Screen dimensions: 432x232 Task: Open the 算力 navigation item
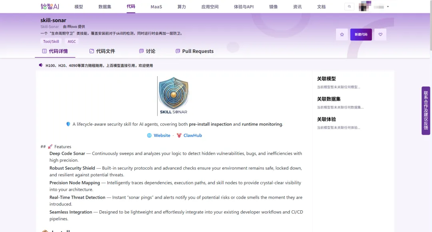point(182,7)
